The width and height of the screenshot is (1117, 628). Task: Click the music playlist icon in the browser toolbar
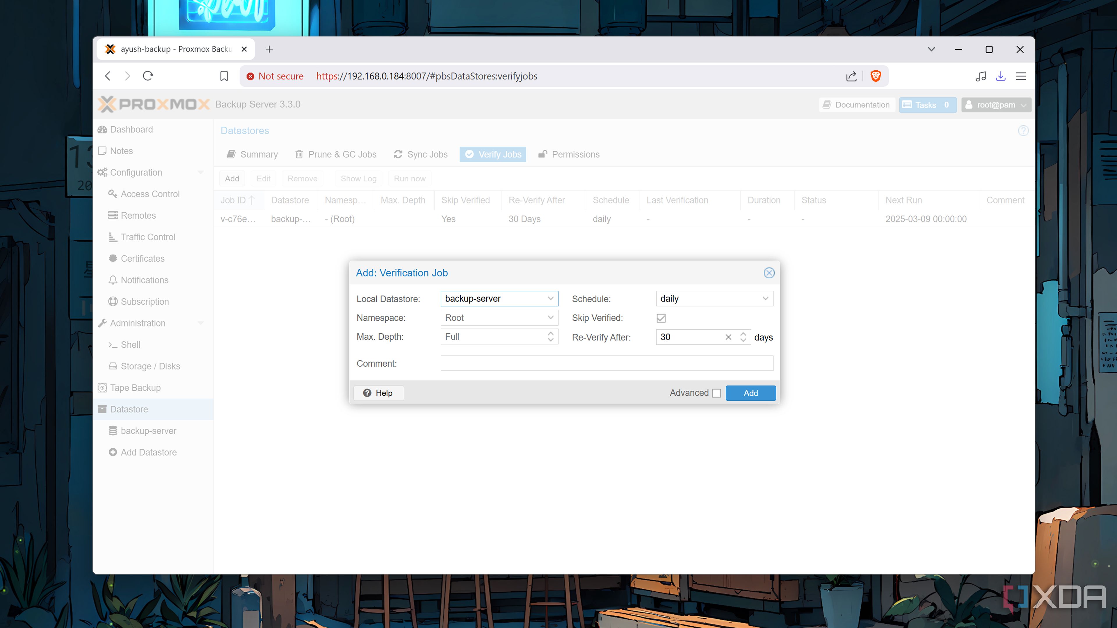(x=980, y=76)
